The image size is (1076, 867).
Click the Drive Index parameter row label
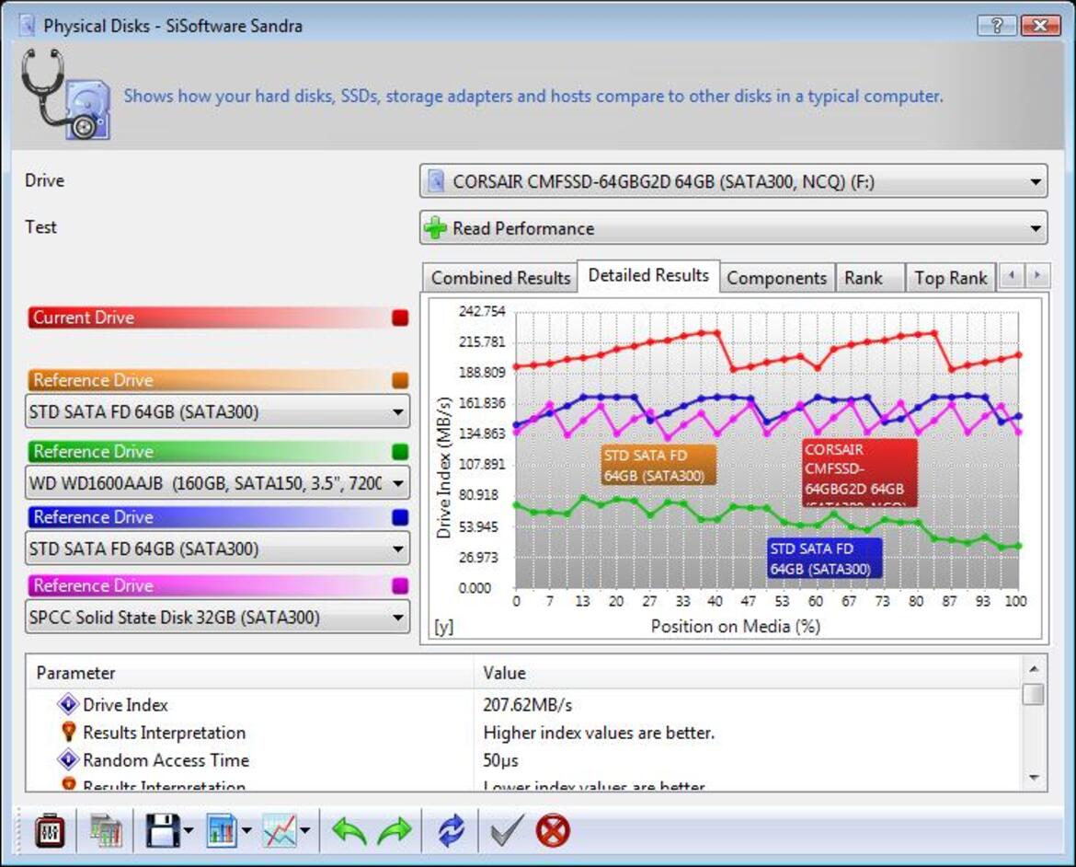(125, 705)
